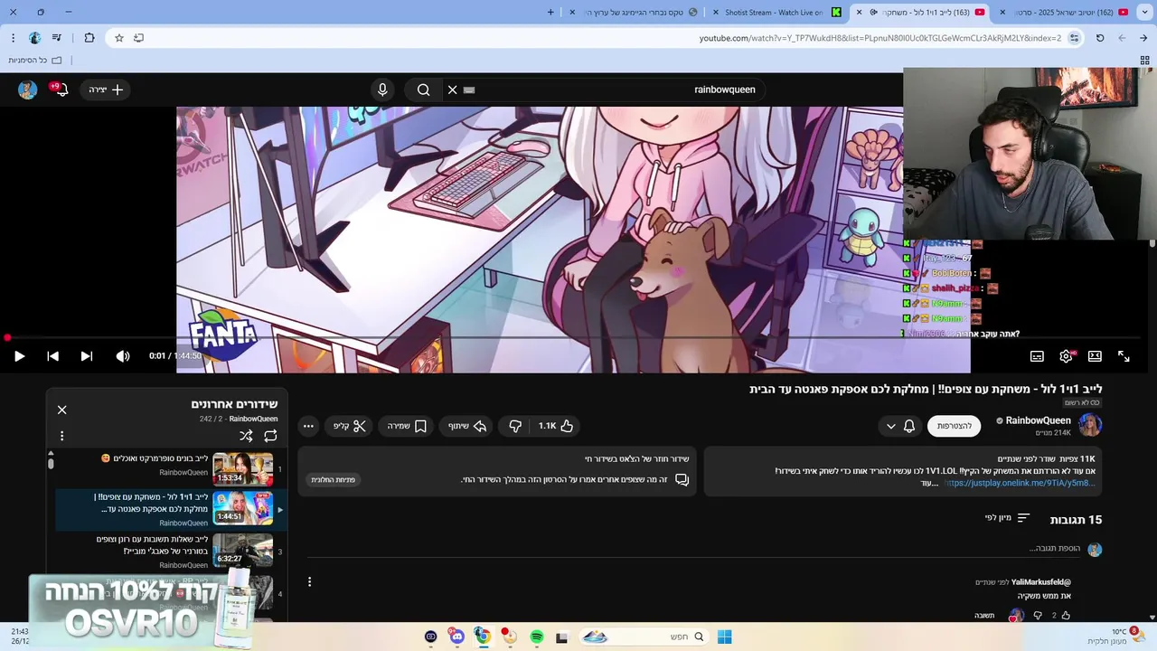Open more actions ellipsis under the video
1157x651 pixels.
point(308,426)
